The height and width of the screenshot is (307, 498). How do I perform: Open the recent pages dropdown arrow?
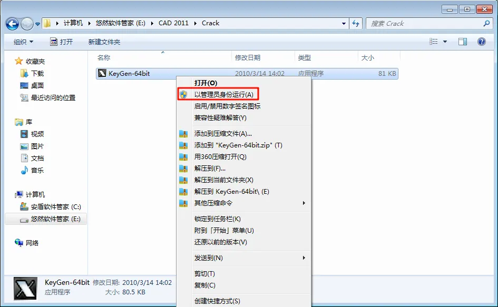pyautogui.click(x=37, y=24)
